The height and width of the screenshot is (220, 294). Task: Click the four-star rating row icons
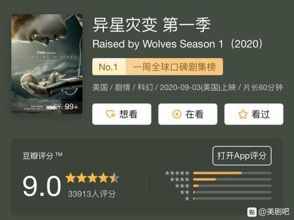tap(179, 180)
